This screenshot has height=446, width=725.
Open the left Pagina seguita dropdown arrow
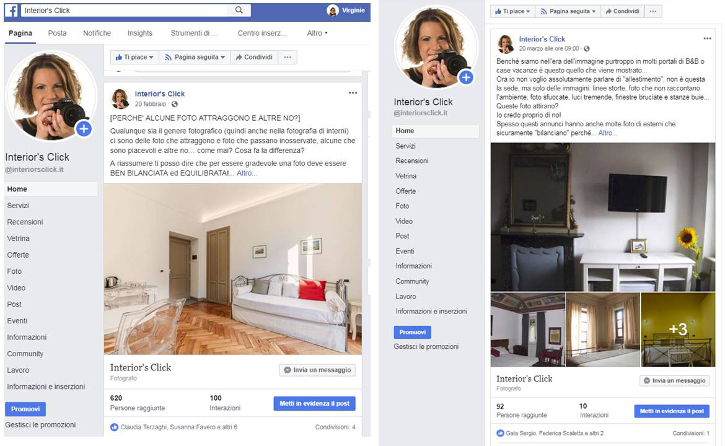click(x=223, y=58)
